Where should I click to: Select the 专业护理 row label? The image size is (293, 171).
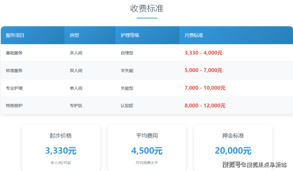14,88
